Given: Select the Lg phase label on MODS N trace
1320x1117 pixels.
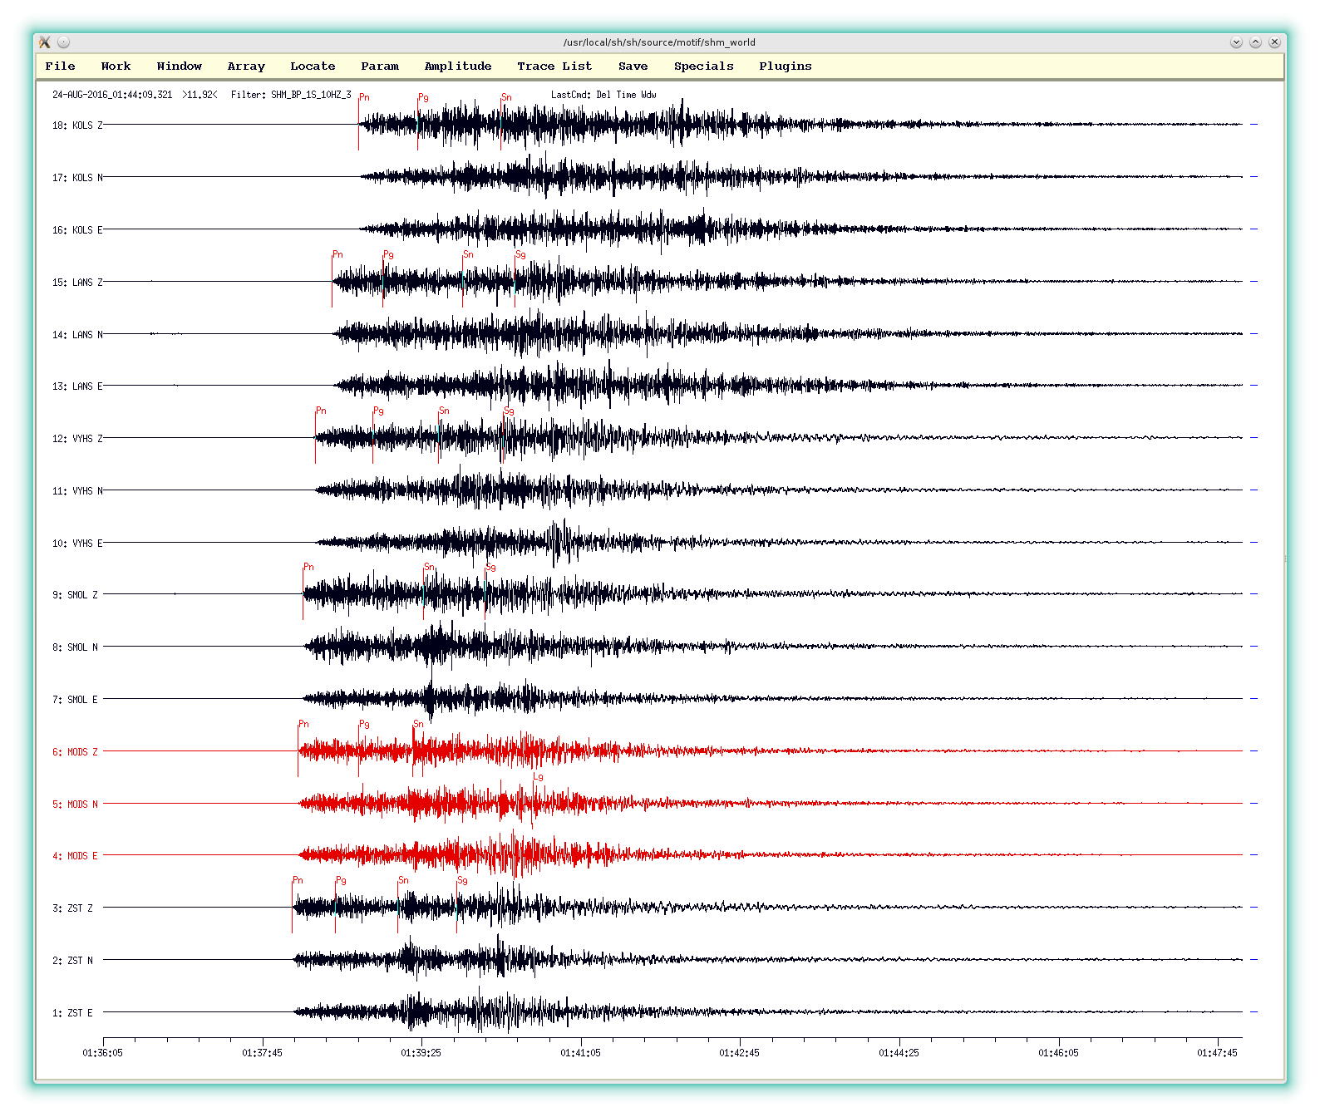Looking at the screenshot, I should tap(538, 777).
